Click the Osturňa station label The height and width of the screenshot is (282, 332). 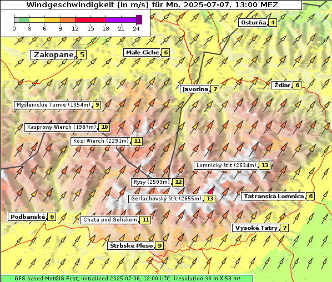[x=253, y=22]
